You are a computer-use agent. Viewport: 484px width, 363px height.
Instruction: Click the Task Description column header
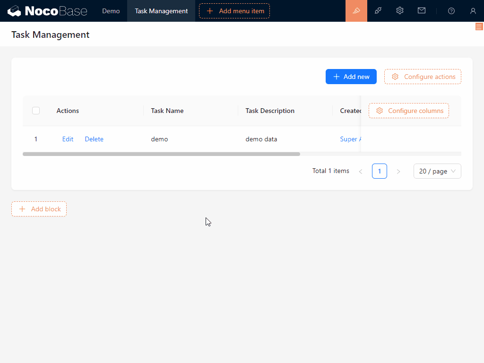[x=270, y=111]
